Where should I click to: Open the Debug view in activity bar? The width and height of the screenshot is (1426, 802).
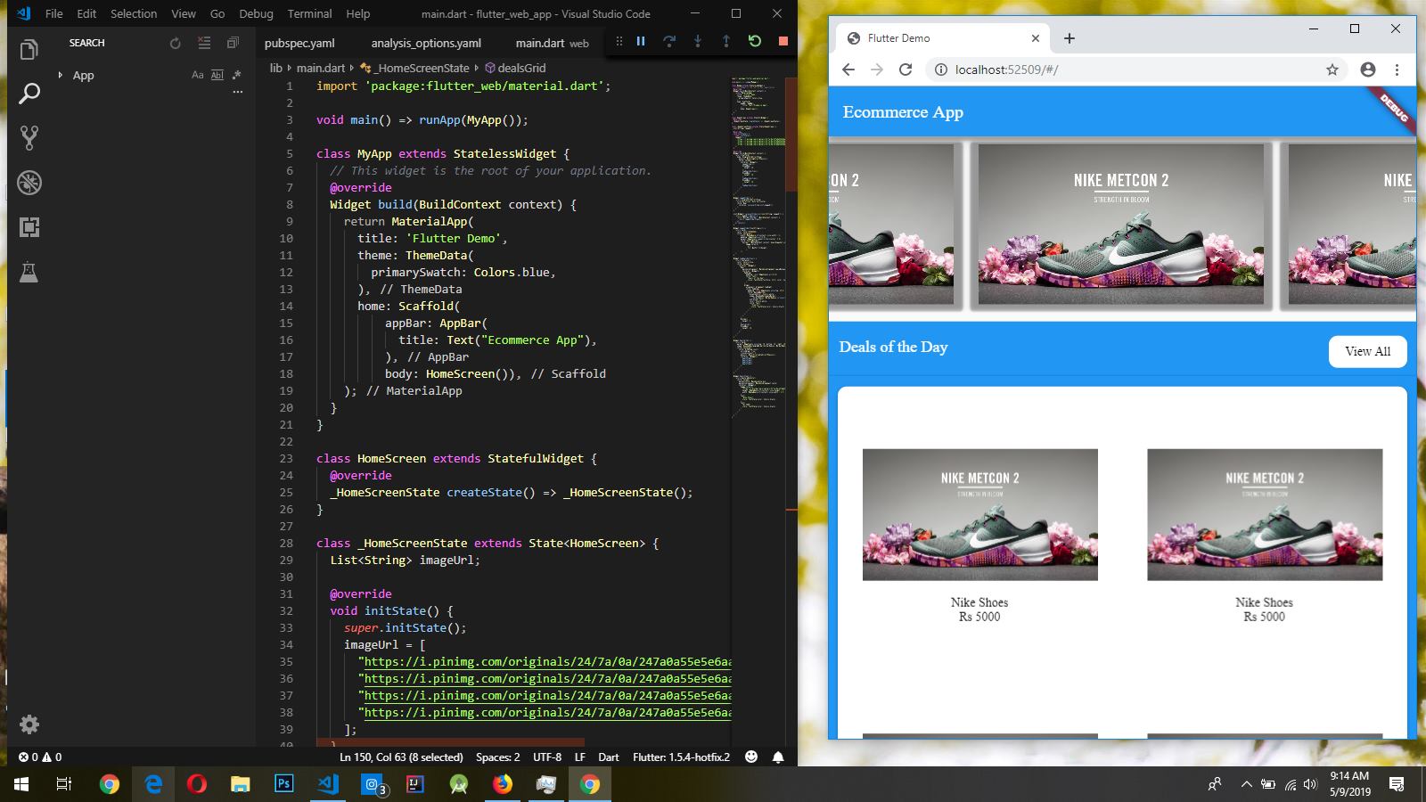pos(29,183)
